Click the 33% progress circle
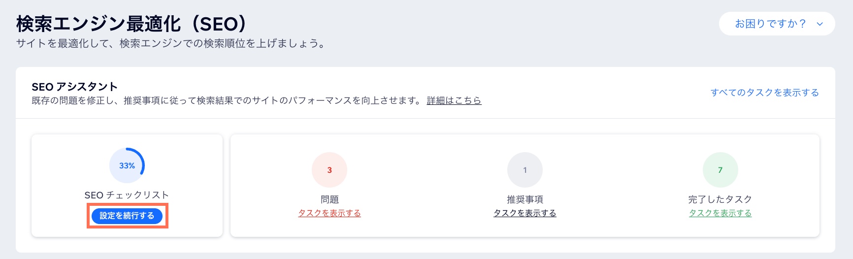Image resolution: width=853 pixels, height=259 pixels. coord(127,165)
